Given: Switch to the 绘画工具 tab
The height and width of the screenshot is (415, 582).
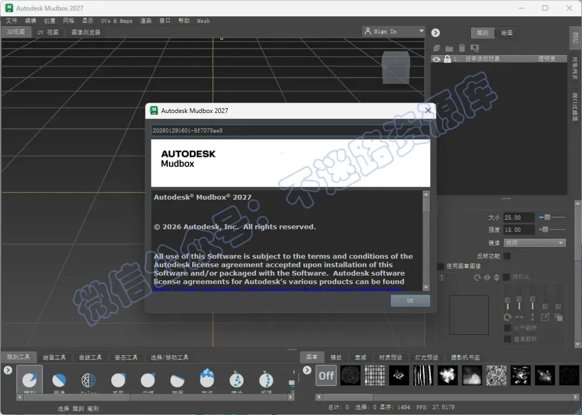Looking at the screenshot, I should 54,357.
